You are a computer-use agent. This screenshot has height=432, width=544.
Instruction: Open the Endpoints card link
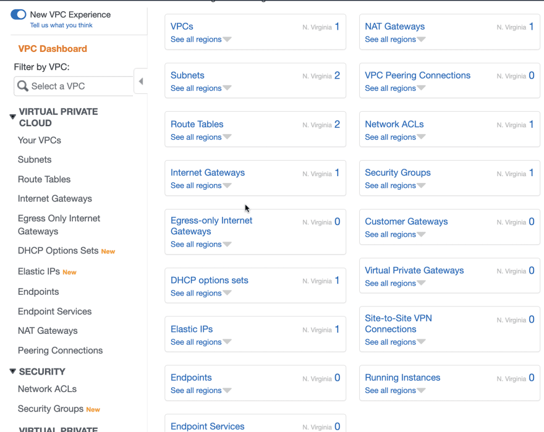pos(191,378)
